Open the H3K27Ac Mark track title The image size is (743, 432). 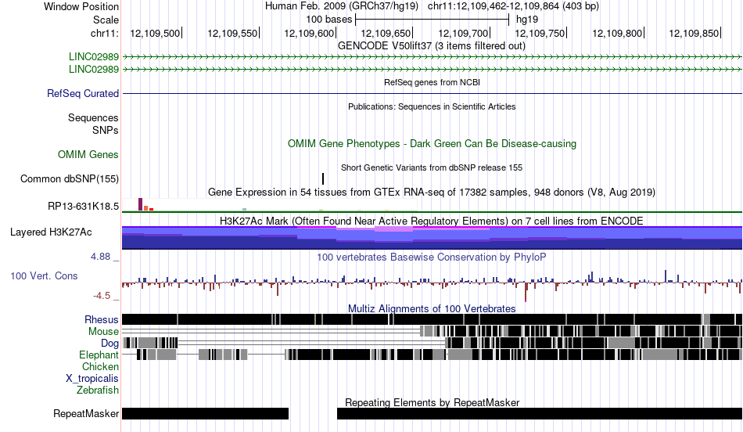coord(432,221)
